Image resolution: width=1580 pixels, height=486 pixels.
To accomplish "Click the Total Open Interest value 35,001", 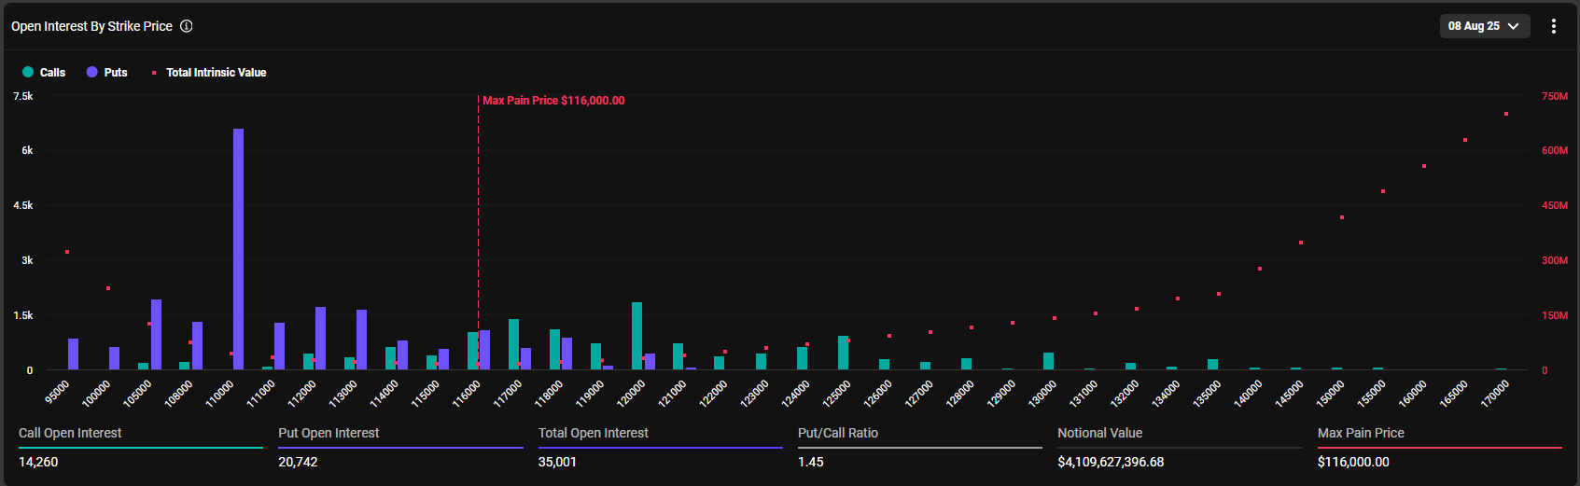I will coord(557,462).
